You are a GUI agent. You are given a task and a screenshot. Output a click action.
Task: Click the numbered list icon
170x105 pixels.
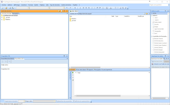[x=92, y=8]
